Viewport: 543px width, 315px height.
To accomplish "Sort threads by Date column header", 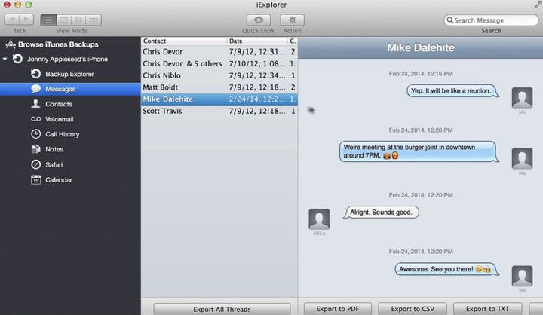I will coord(256,41).
